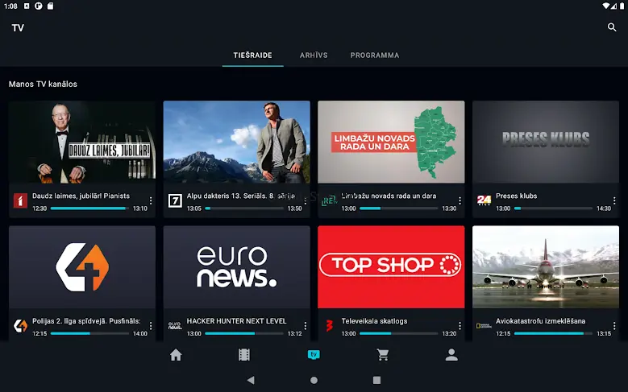Click the title Preses klubs
Viewport: 628px width, 392px height.
516,196
